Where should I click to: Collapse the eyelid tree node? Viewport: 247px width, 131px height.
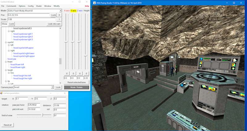click(6, 42)
